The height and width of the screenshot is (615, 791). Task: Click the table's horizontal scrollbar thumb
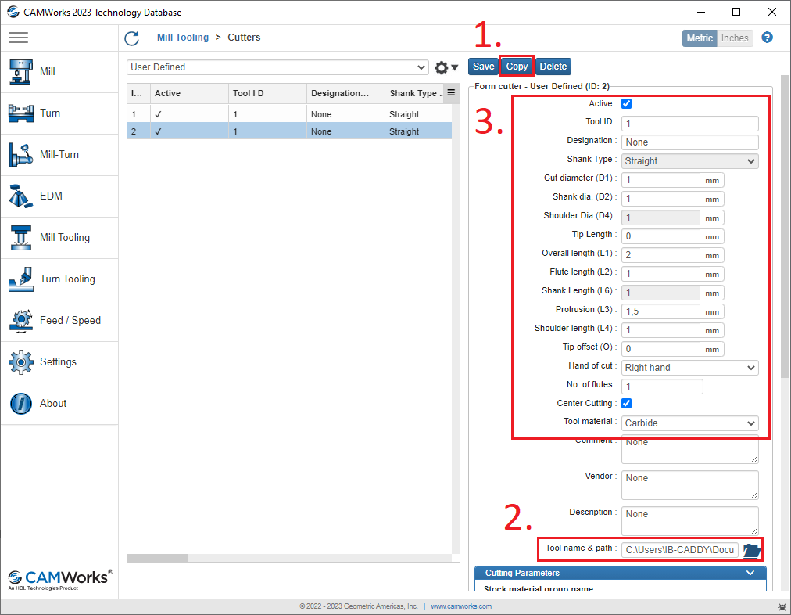coord(157,558)
